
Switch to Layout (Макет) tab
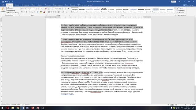tap(33, 5)
